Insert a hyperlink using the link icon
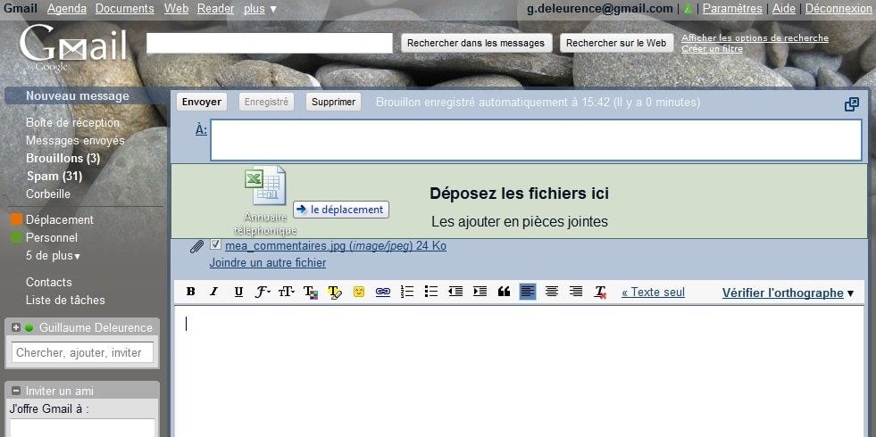876x437 pixels. [383, 292]
